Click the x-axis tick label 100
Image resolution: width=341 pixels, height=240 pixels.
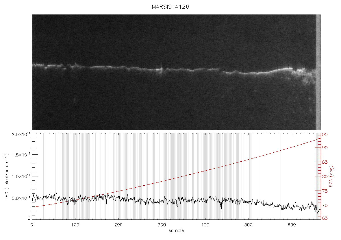(x=75, y=225)
